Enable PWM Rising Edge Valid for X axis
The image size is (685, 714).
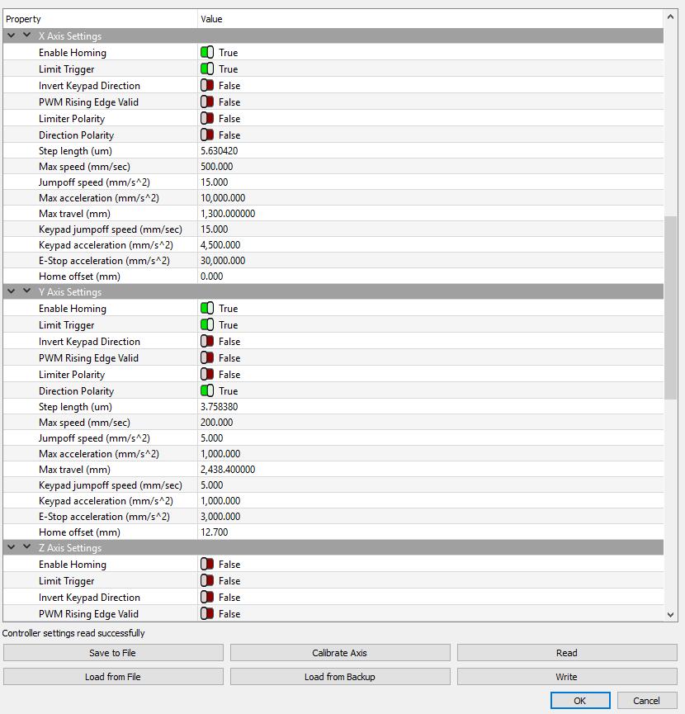pos(207,102)
